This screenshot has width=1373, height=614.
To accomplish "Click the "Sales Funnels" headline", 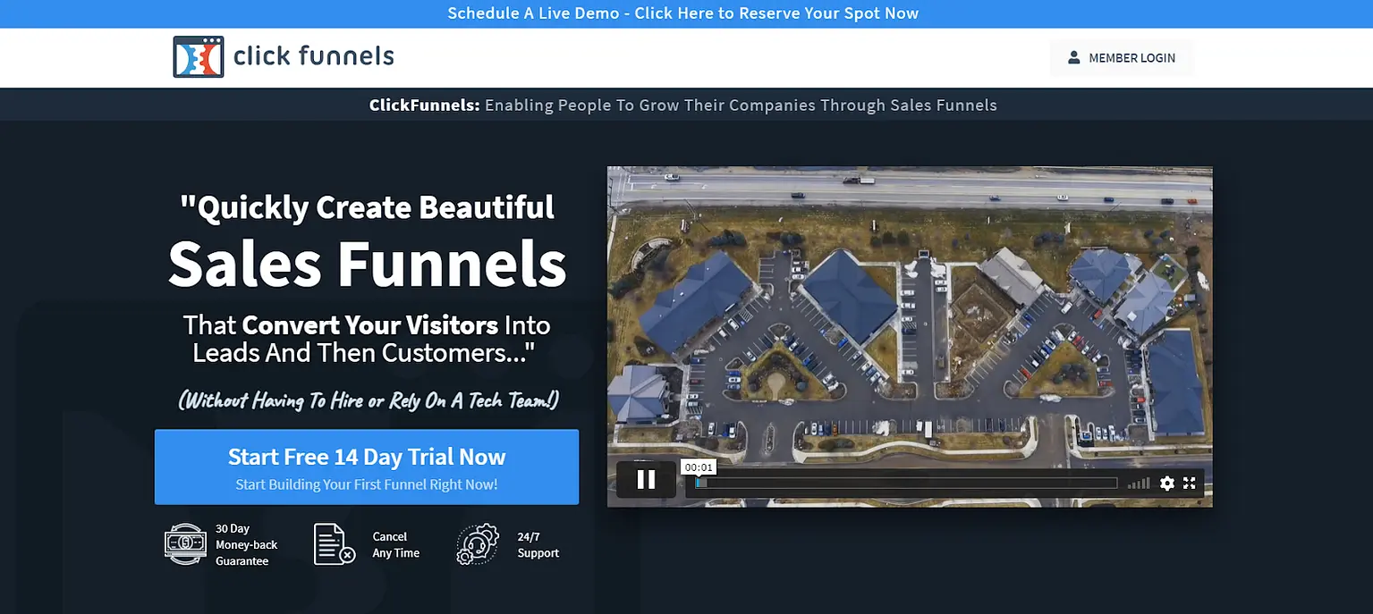I will point(367,263).
